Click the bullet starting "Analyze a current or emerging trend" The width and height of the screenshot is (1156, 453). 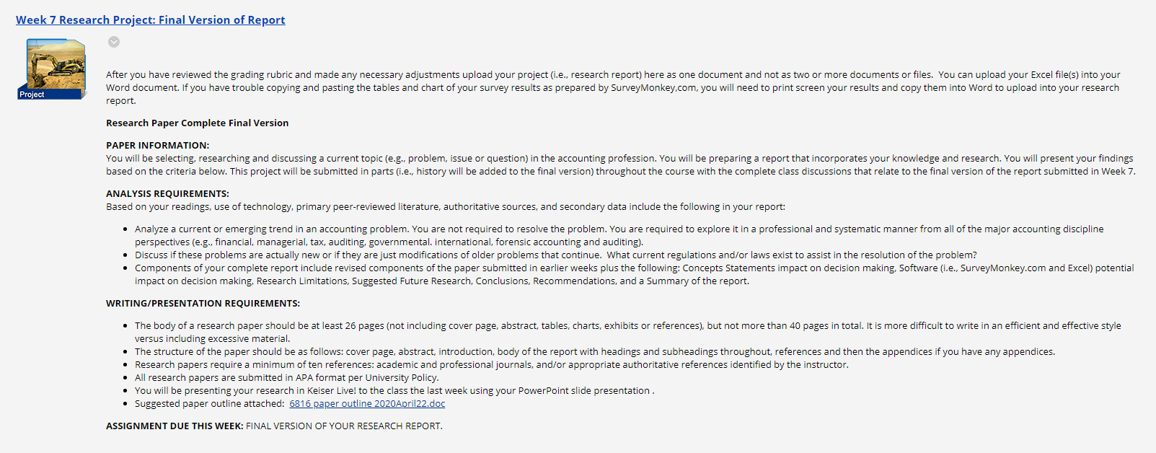619,236
